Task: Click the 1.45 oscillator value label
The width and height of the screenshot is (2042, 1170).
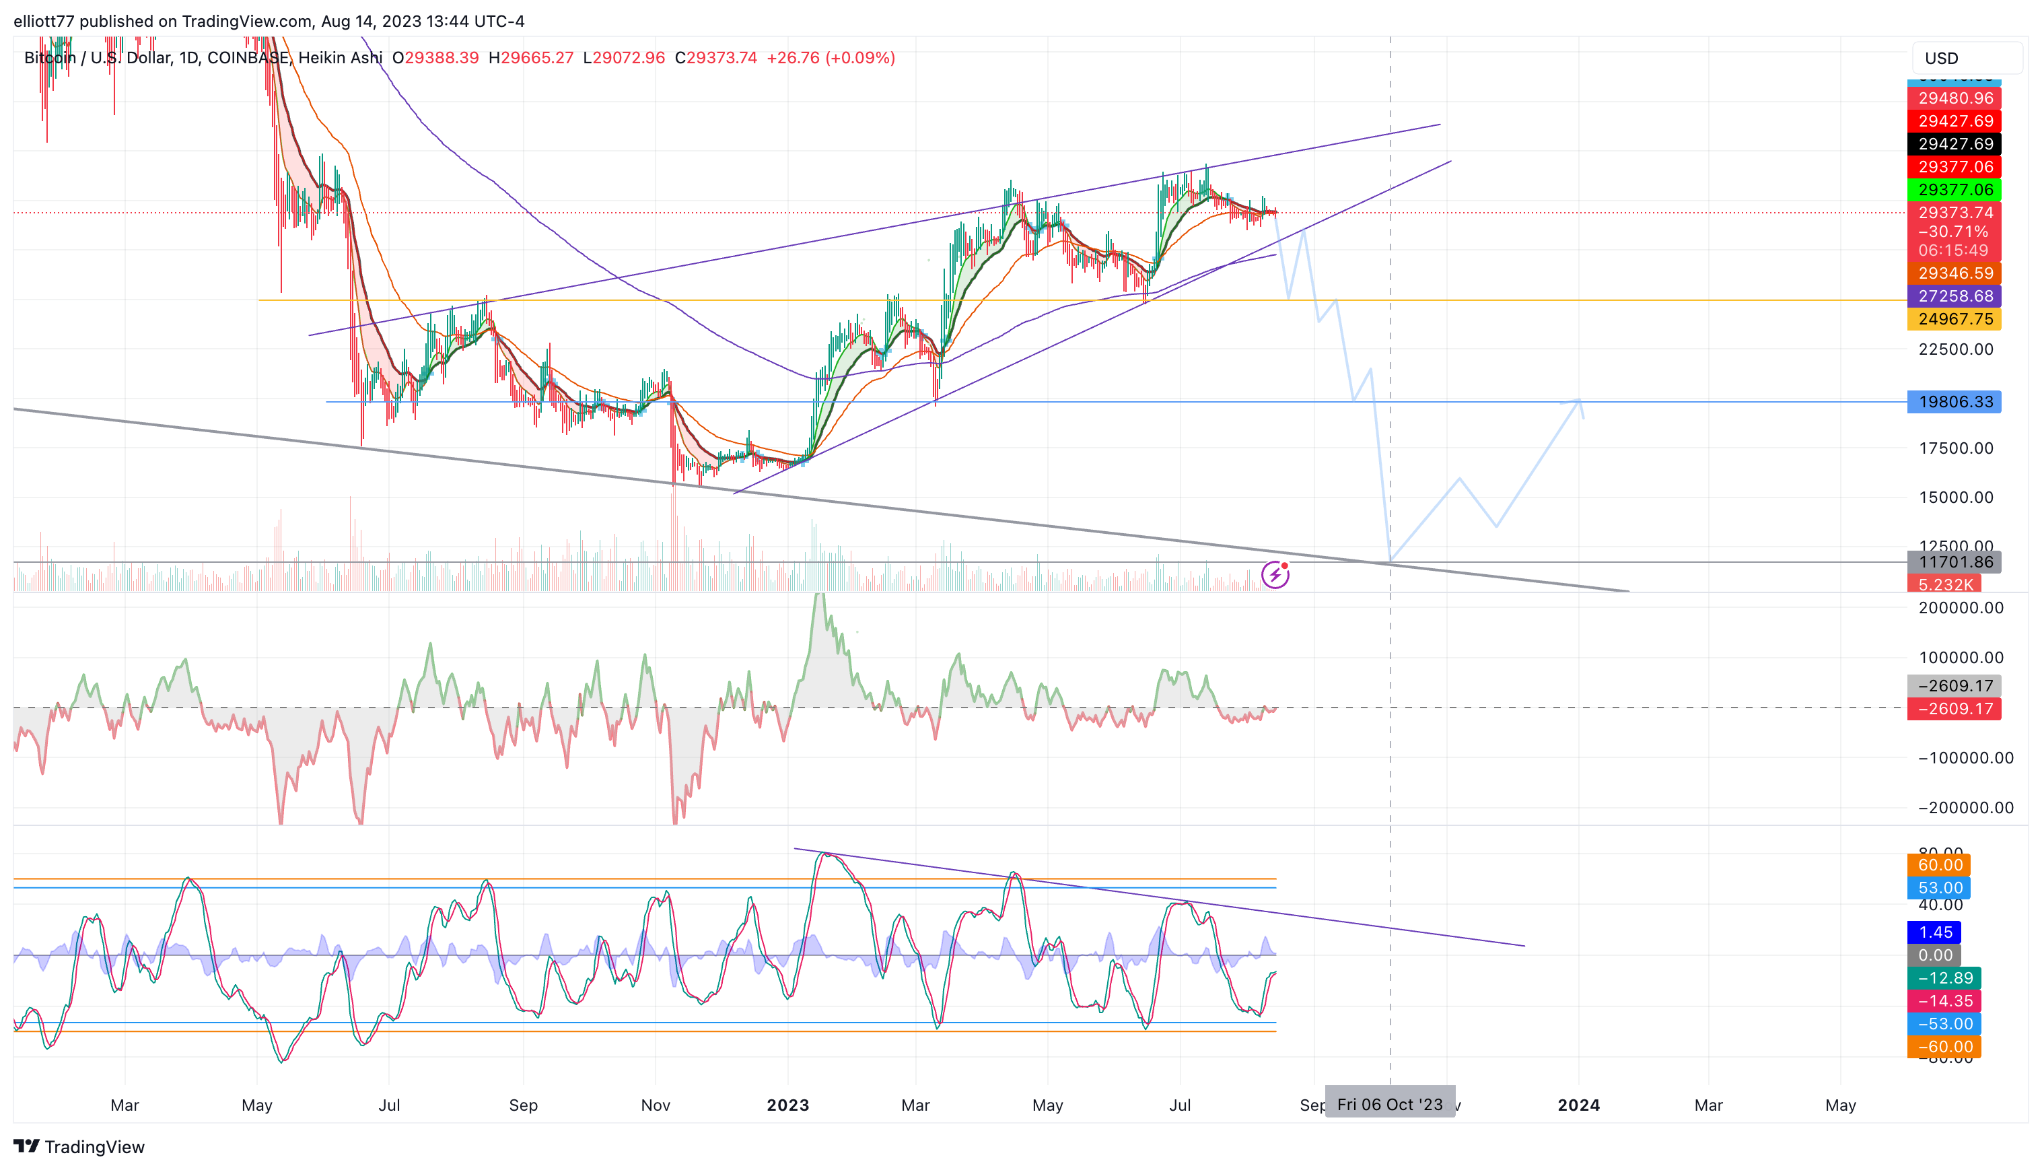Action: point(1934,932)
